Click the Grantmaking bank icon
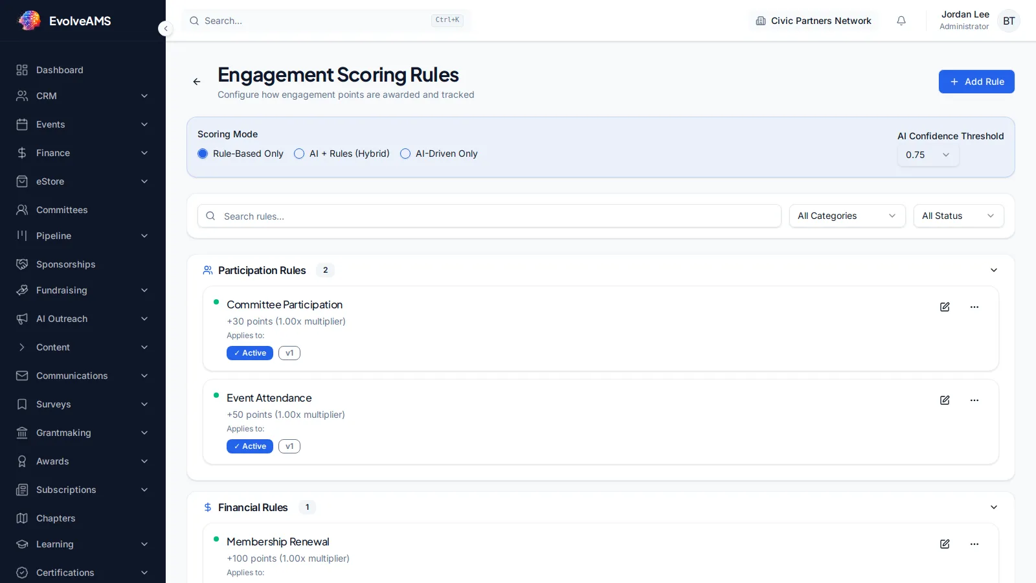The height and width of the screenshot is (583, 1036). coord(22,433)
